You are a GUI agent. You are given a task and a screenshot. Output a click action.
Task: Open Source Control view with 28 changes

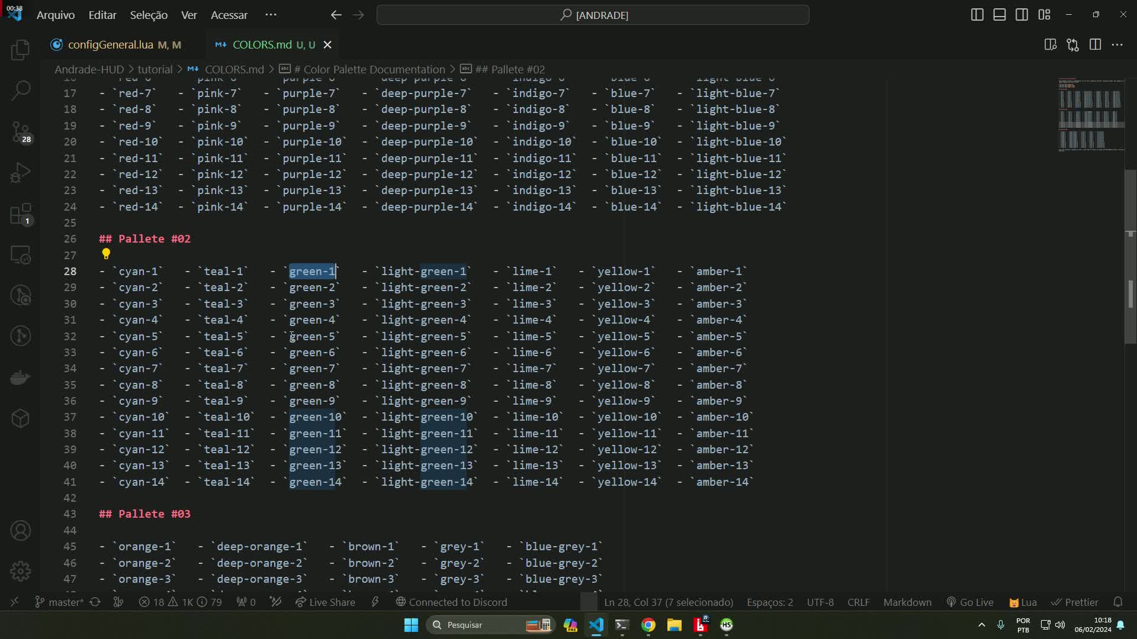(x=21, y=131)
